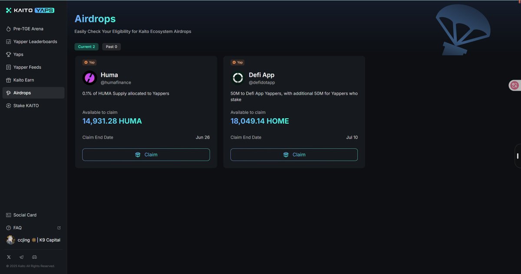Click the Defi App project logo
Screen dimensions: 521x274
[x=237, y=78]
